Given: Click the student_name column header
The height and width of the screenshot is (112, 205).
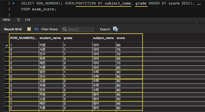Looking at the screenshot, I should 51,38.
